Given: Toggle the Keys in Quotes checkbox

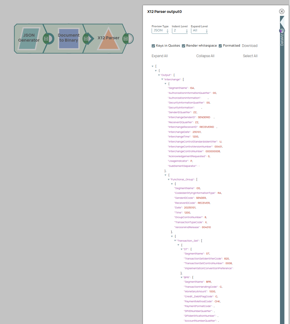Looking at the screenshot, I should pyautogui.click(x=153, y=46).
